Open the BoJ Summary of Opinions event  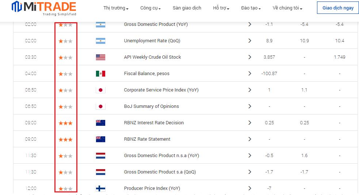click(x=151, y=106)
